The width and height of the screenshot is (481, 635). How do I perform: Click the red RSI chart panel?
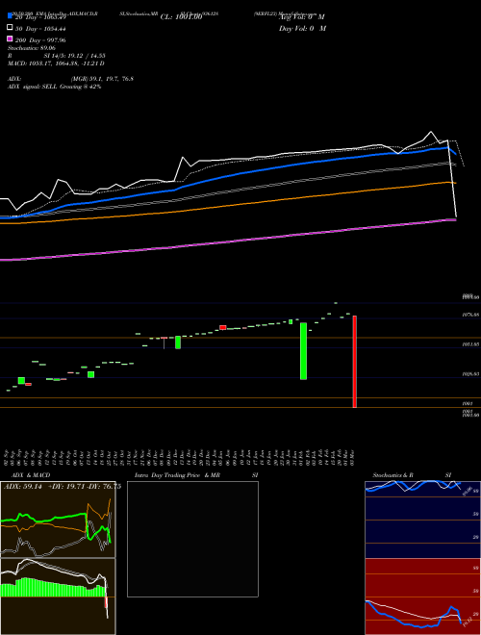tap(422, 597)
